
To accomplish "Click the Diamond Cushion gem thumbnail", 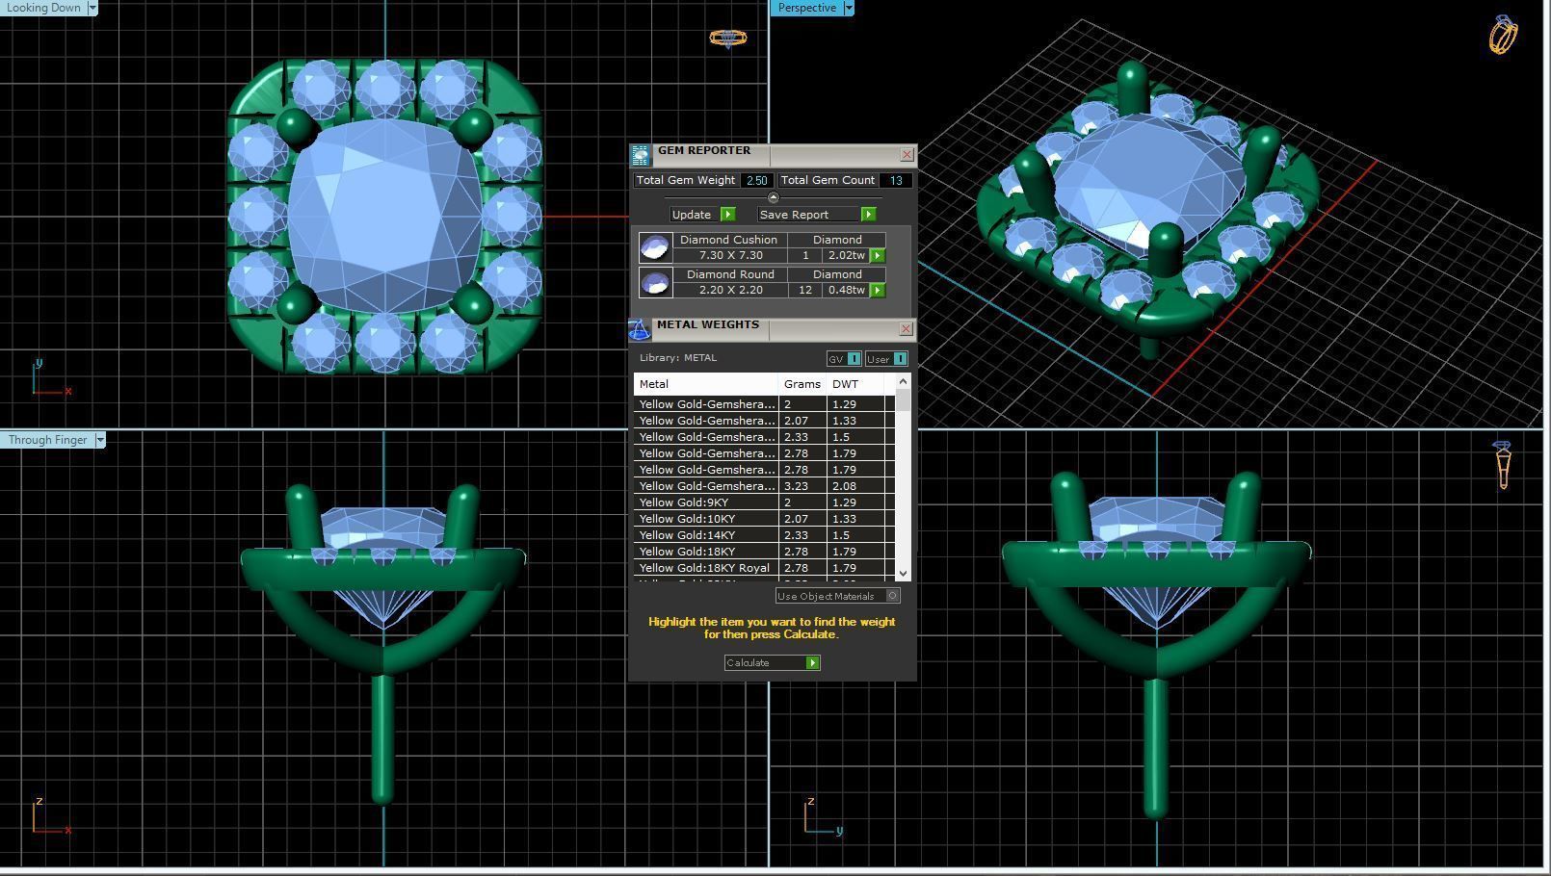I will [655, 247].
